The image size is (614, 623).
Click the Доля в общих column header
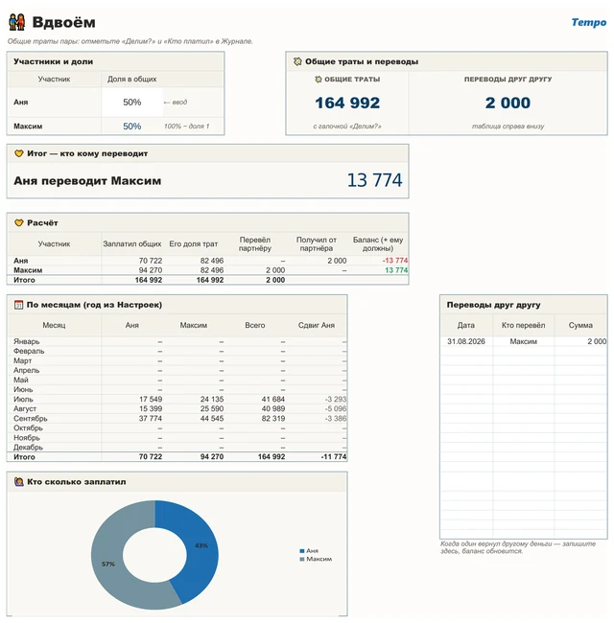(x=132, y=79)
